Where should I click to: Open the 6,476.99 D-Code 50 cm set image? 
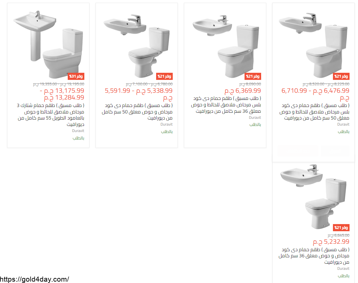(313, 44)
